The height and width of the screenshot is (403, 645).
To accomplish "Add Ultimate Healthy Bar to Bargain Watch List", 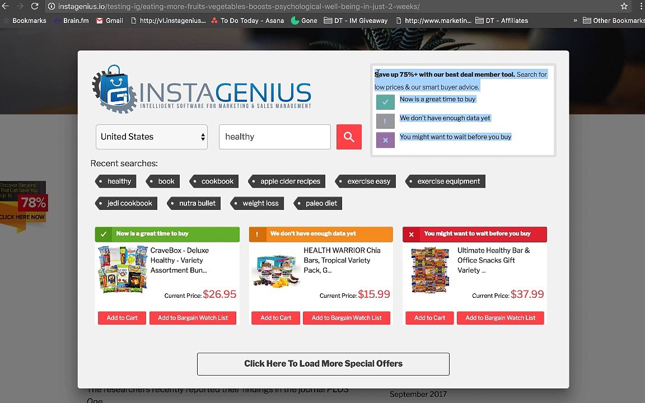I will (x=501, y=318).
